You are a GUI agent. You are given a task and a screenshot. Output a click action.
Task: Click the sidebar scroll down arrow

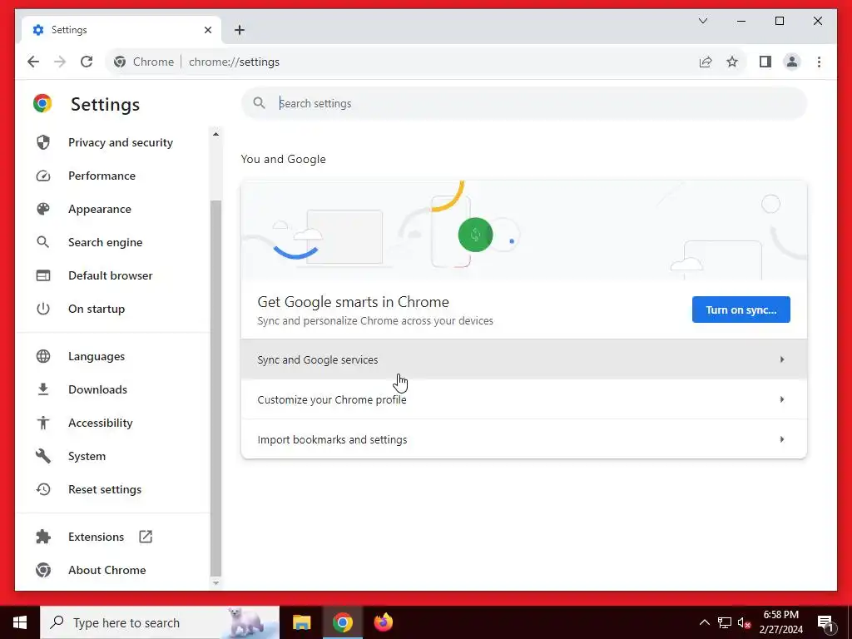tap(215, 583)
